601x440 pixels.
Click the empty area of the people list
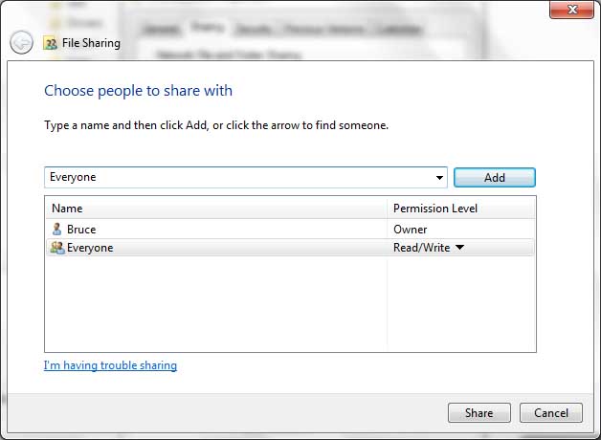pyautogui.click(x=215, y=306)
